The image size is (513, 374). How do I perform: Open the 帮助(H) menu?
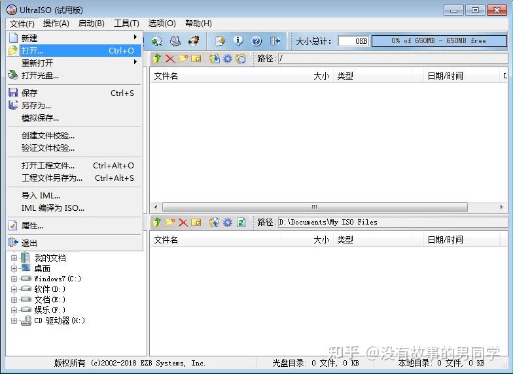tap(198, 23)
